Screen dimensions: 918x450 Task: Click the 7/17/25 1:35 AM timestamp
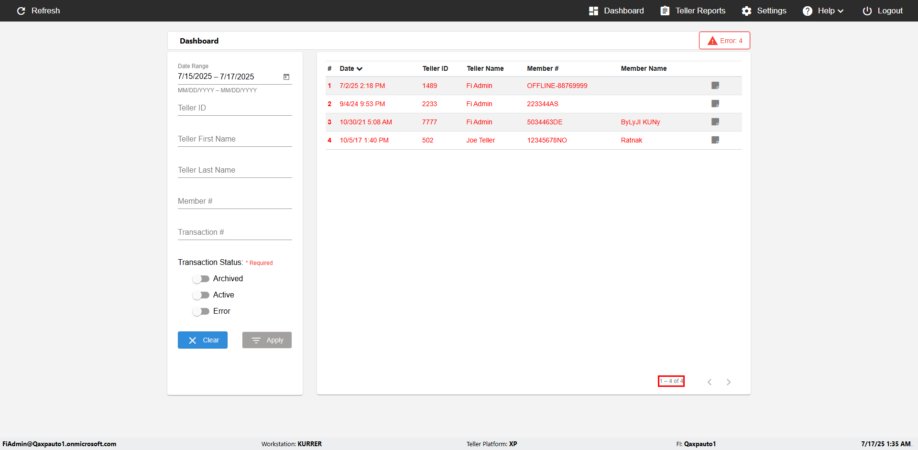pyautogui.click(x=886, y=444)
